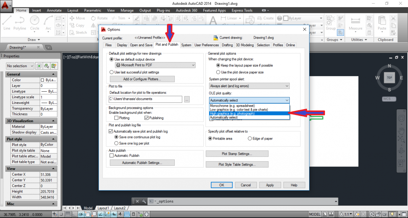Switch to the Display tab in Options
The image size is (408, 218).
[122, 45]
